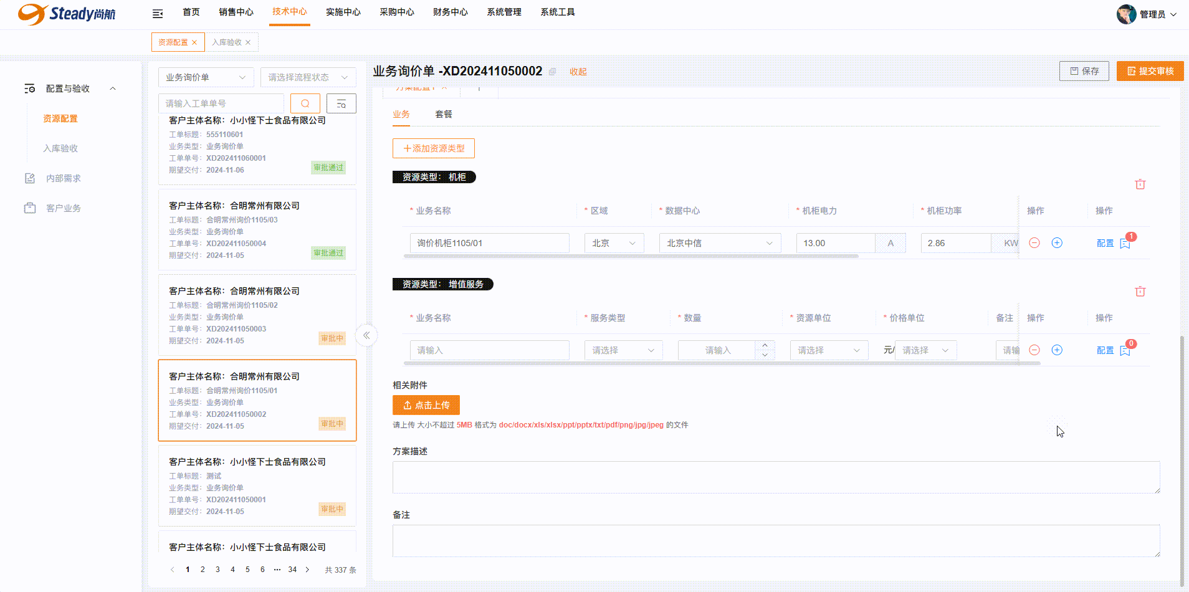Open the 首页 top menu
Viewport: 1189px width, 592px height.
(x=191, y=12)
